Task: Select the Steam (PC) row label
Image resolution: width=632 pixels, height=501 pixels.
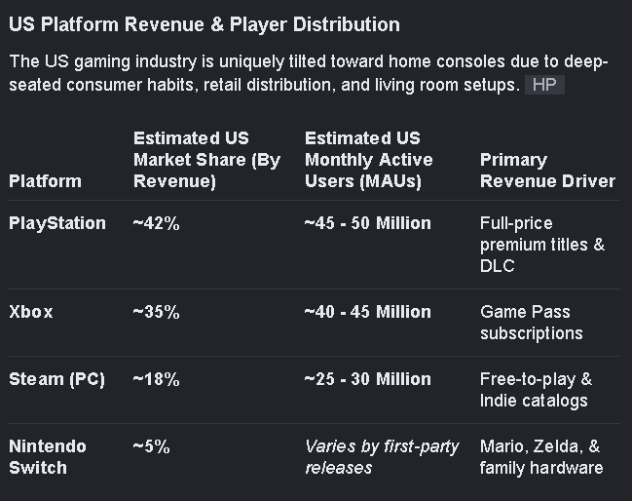Action: coord(56,379)
